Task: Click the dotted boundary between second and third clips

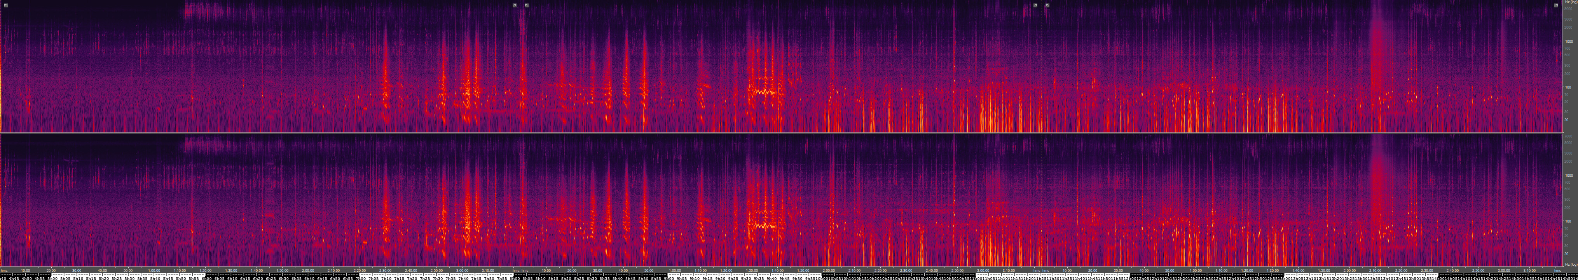Action: click(x=1042, y=123)
